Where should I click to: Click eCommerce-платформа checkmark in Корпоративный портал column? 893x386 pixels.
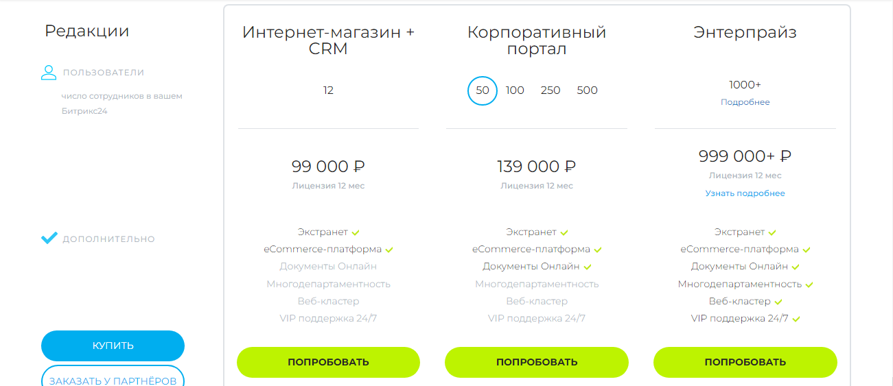(x=598, y=250)
